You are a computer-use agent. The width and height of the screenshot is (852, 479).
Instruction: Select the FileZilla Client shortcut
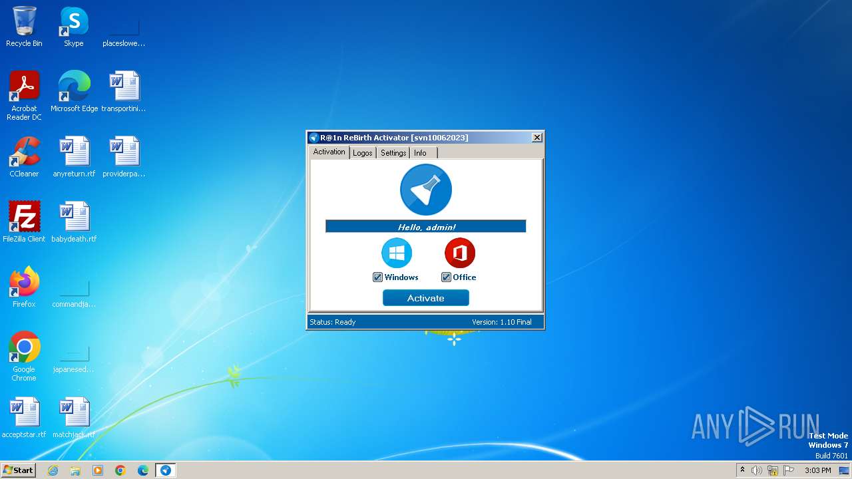(24, 223)
